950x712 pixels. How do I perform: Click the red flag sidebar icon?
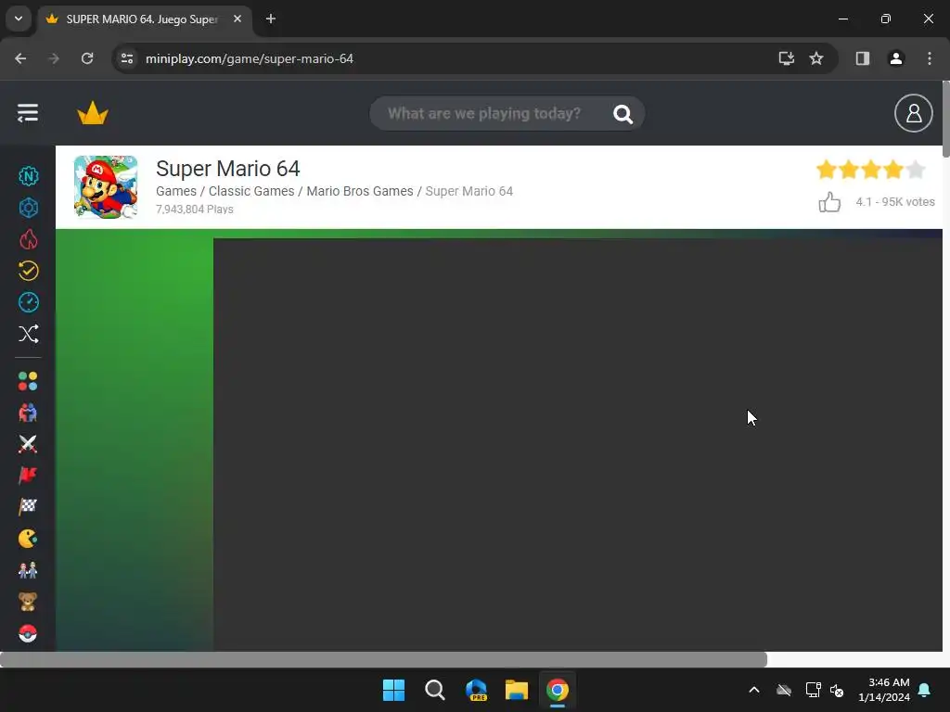(28, 476)
